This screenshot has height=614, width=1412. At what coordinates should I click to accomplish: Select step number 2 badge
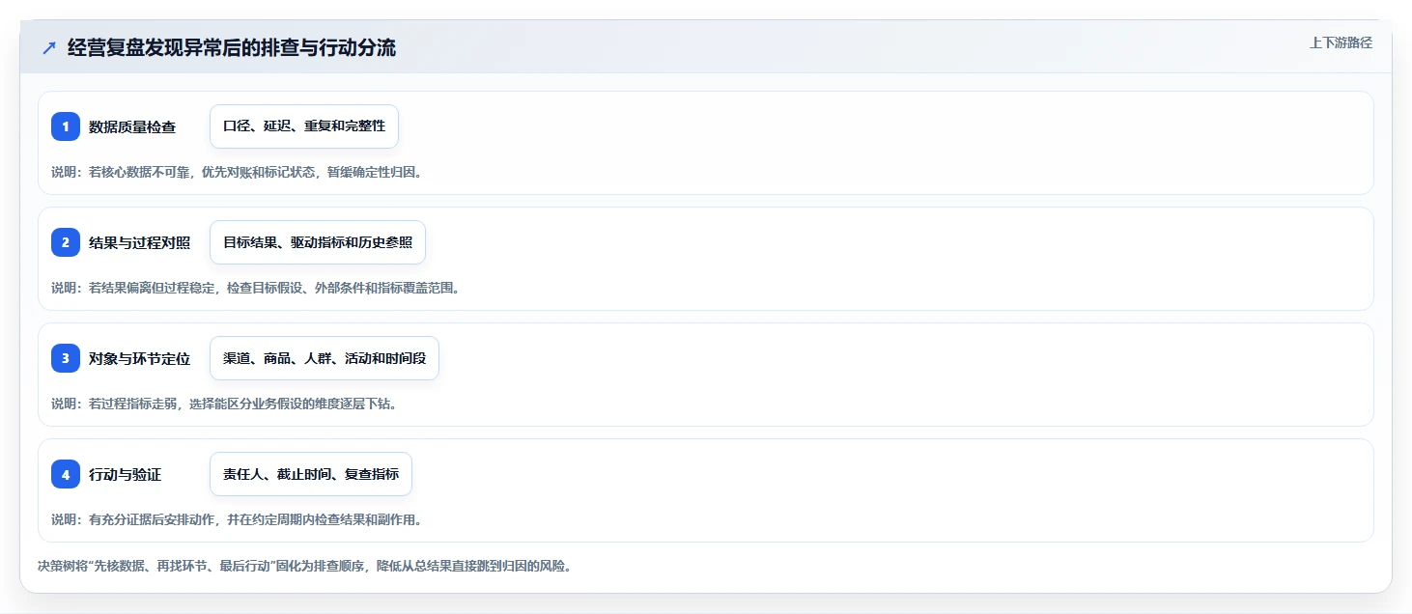click(x=66, y=242)
